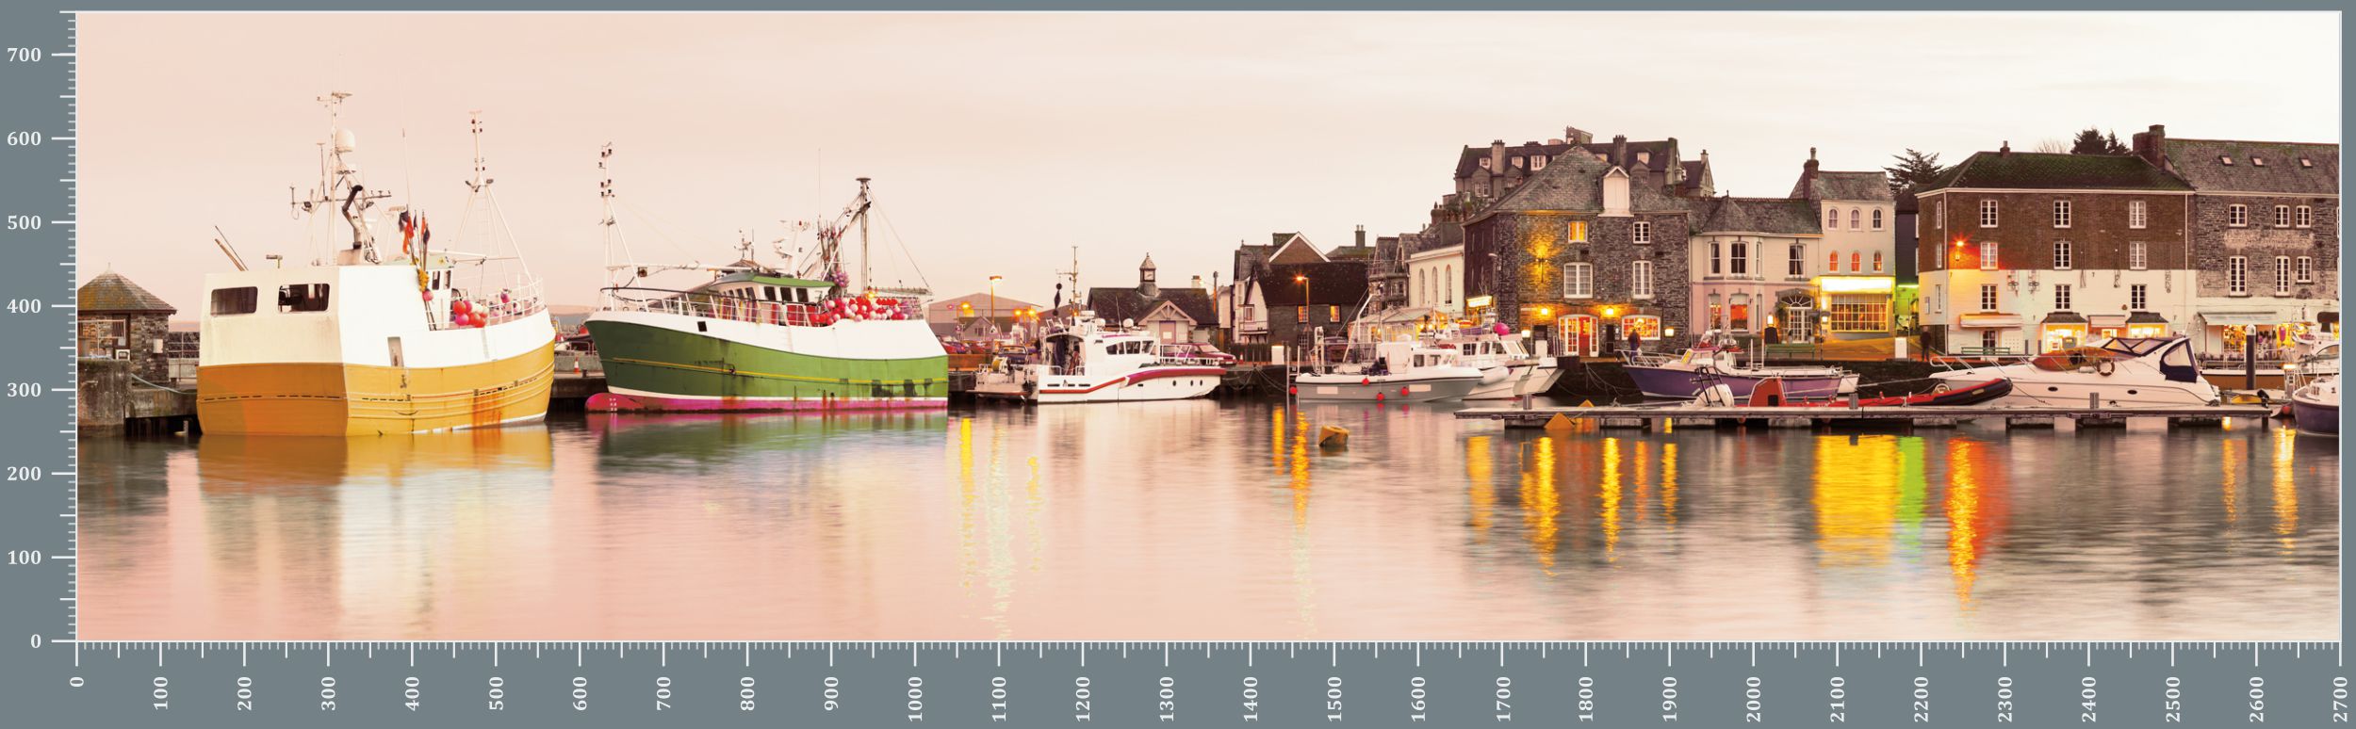Image resolution: width=2356 pixels, height=729 pixels.
Task: Click "100" on the horizontal ruler
Action: coord(161,692)
